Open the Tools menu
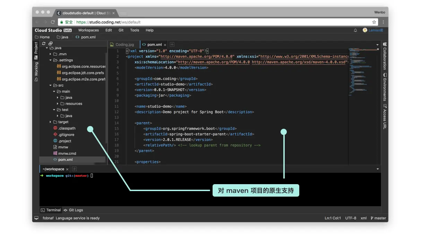Viewport: 421px width, 234px height. [135, 30]
